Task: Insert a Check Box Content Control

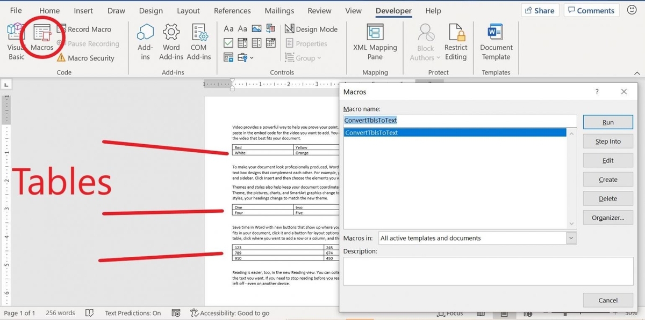Action: click(x=228, y=43)
